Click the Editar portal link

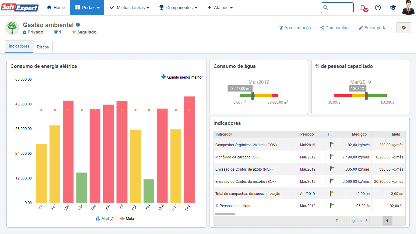(x=373, y=28)
